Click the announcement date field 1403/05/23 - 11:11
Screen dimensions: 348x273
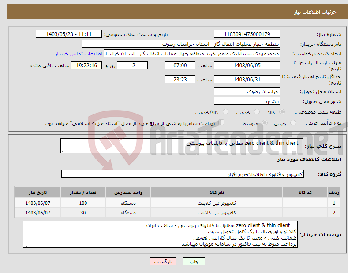[69, 34]
